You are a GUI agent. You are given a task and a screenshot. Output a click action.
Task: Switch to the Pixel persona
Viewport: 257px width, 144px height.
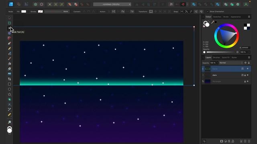click(x=19, y=4)
